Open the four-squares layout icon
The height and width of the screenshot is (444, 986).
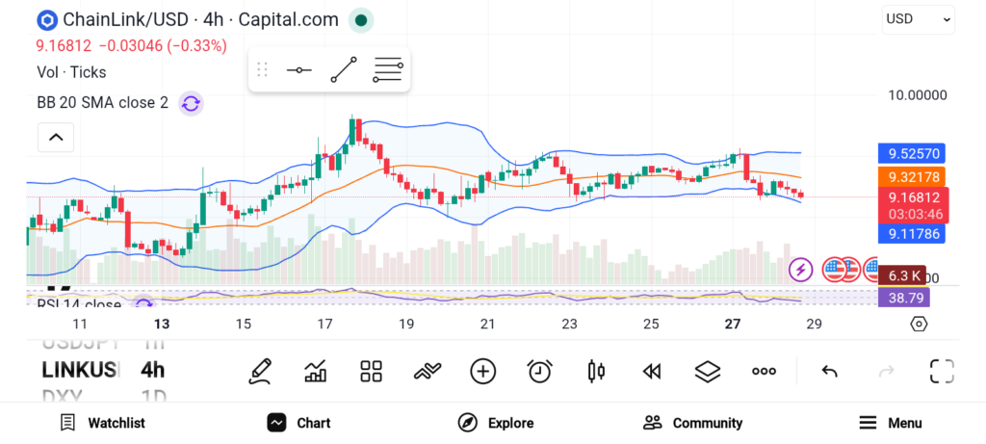click(x=371, y=371)
